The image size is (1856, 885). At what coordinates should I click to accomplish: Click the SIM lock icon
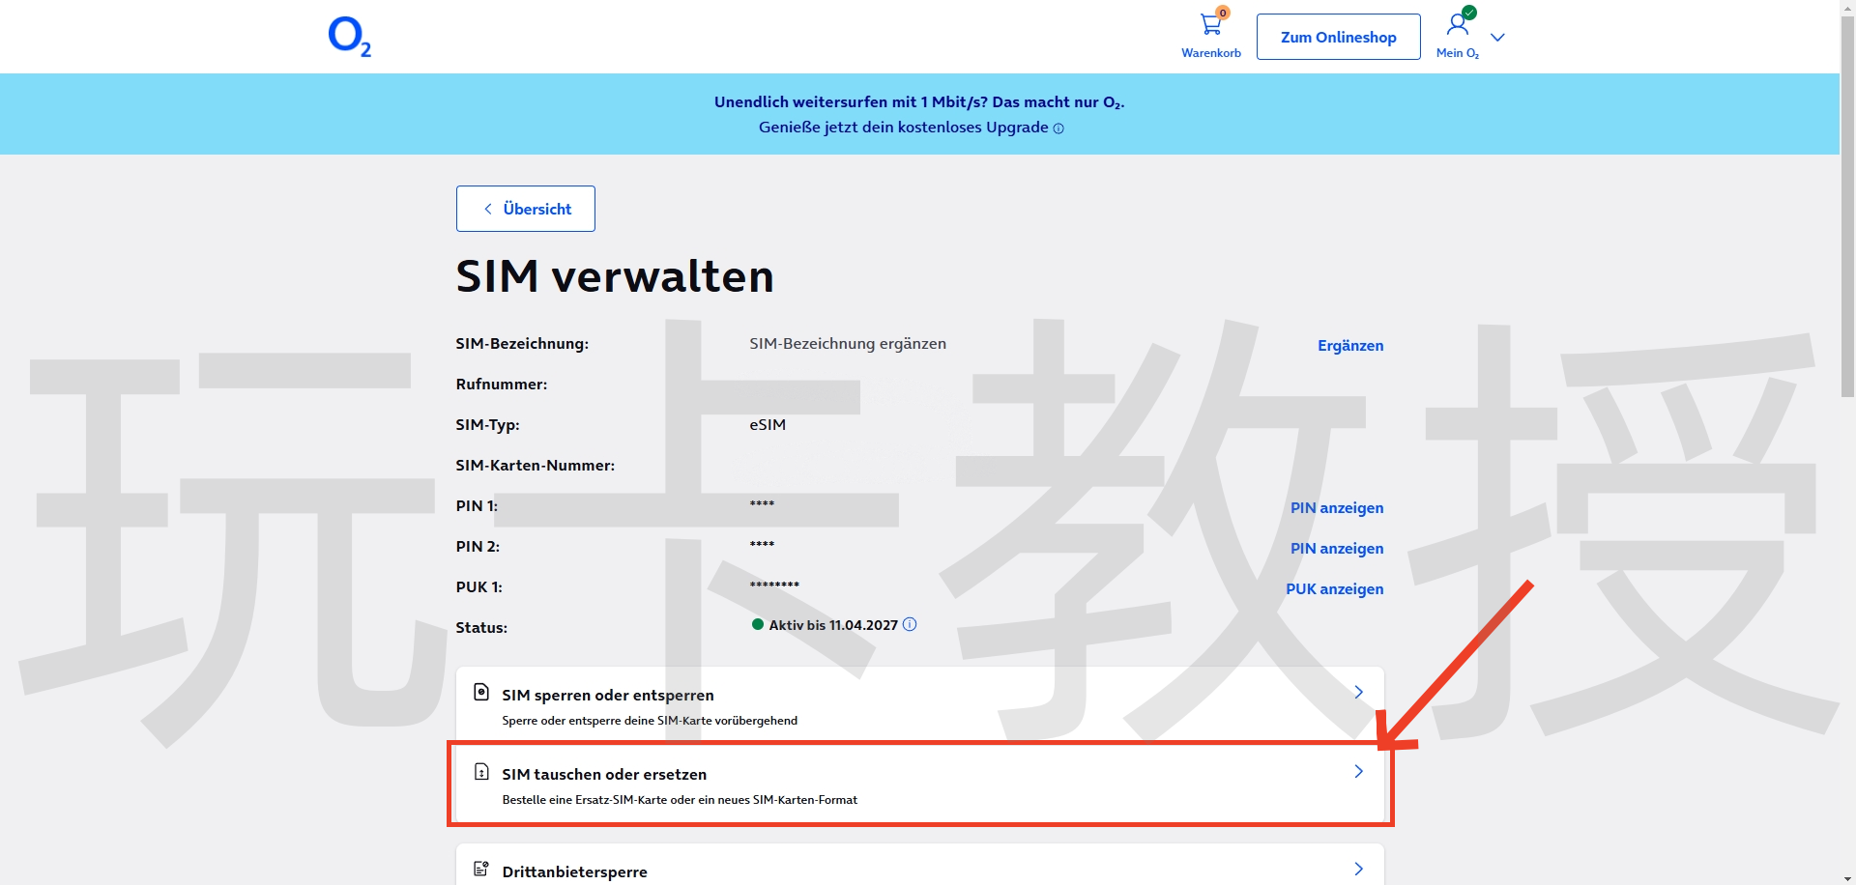click(x=481, y=692)
